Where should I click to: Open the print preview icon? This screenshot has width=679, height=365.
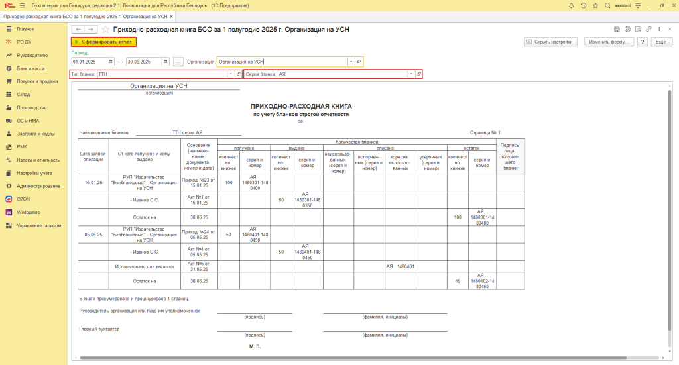click(x=638, y=29)
